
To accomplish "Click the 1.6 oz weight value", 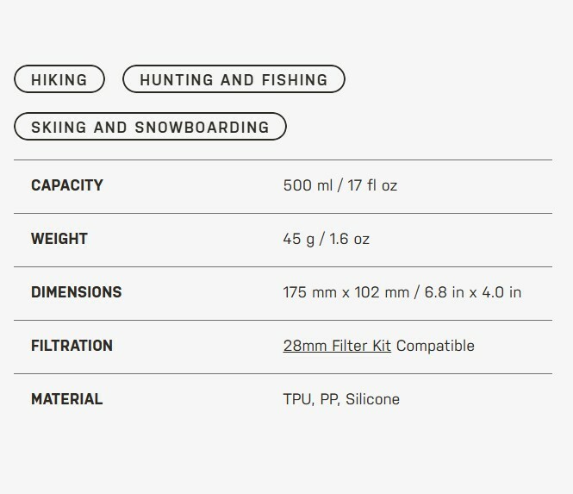I will (349, 239).
